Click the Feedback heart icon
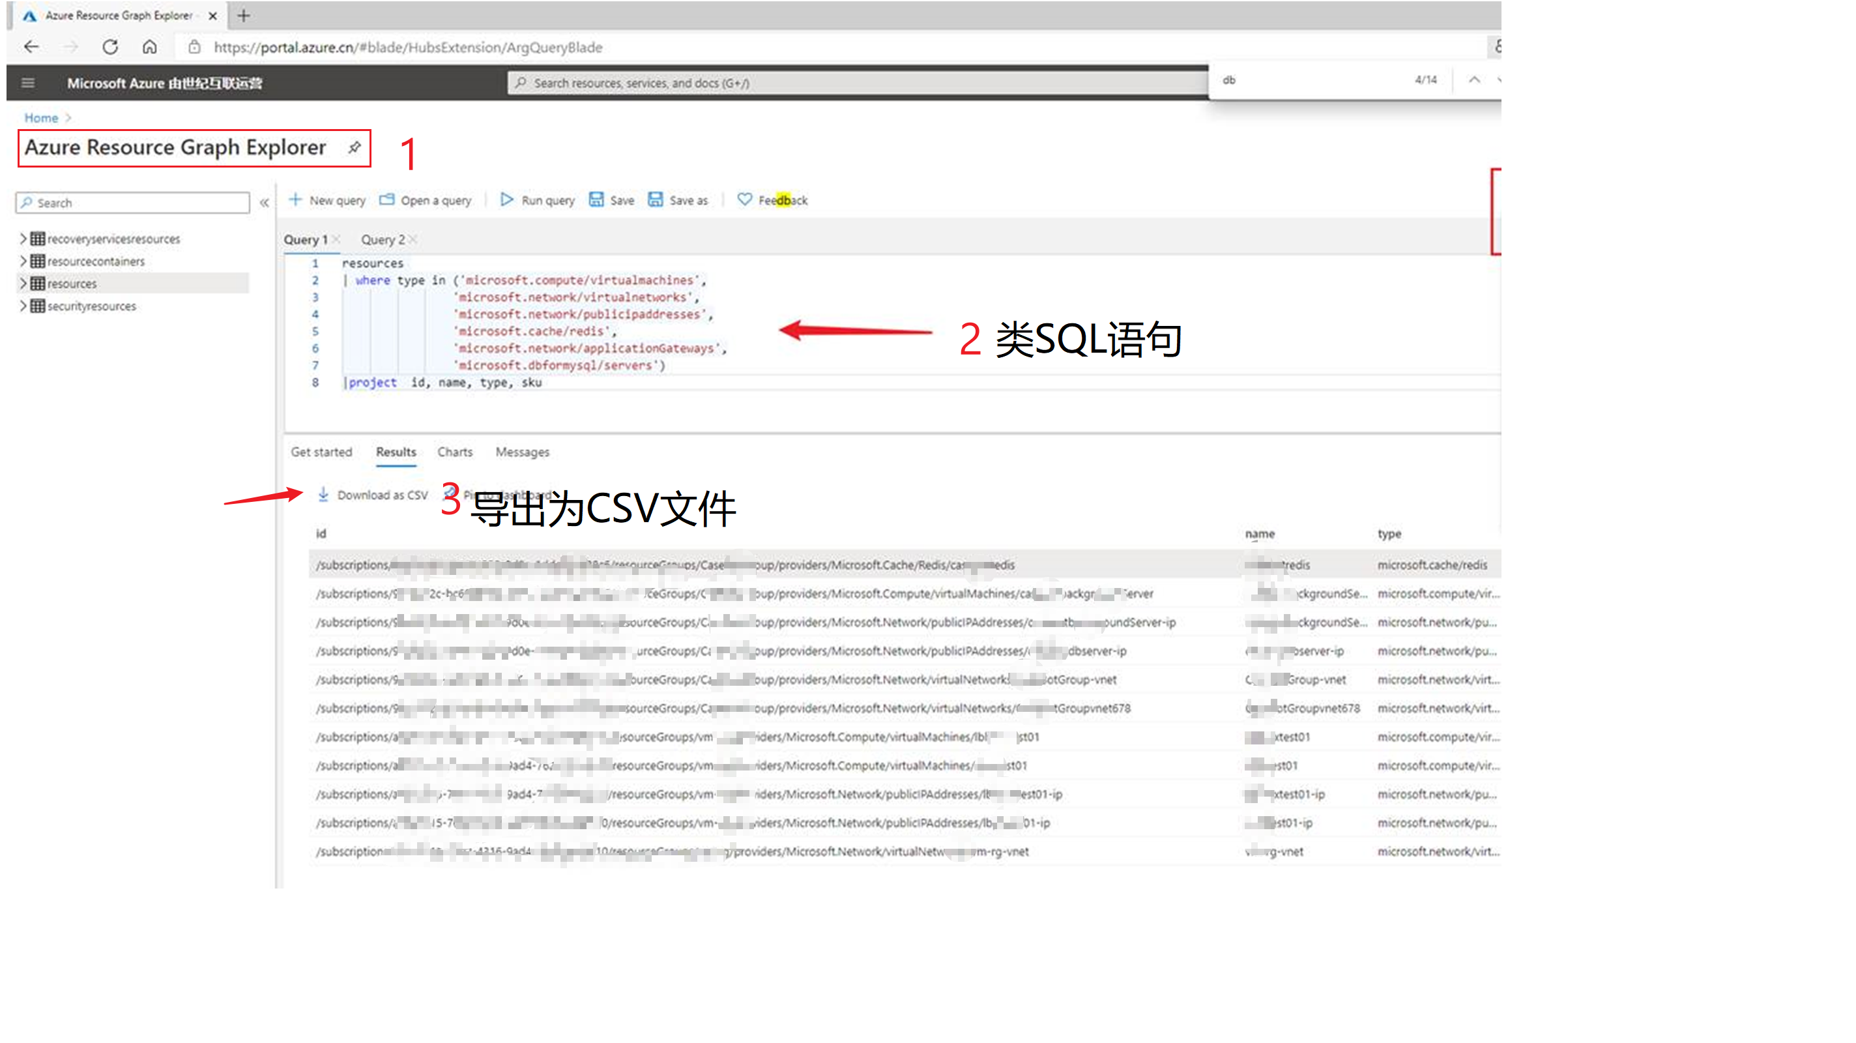 (x=744, y=199)
